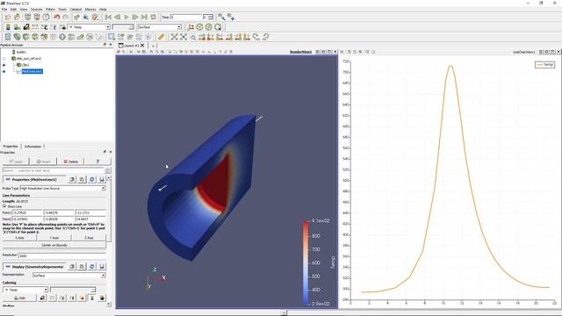Click the Glyph filter icon
The width and height of the screenshot is (562, 316).
pos(62,37)
